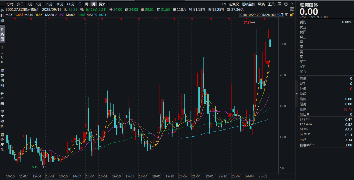The width and height of the screenshot is (354, 180).
Task: Select the 60分 period tab
Action: (71, 4)
